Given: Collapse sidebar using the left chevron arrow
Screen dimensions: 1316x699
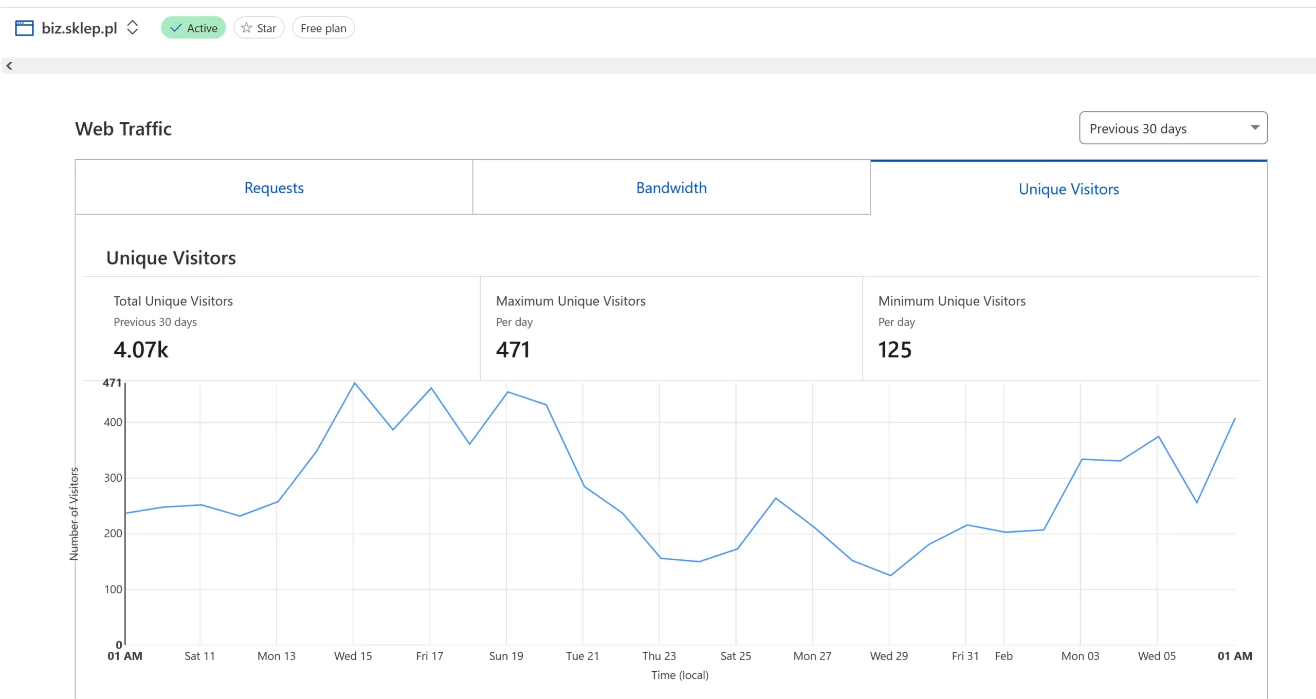Looking at the screenshot, I should (x=9, y=66).
